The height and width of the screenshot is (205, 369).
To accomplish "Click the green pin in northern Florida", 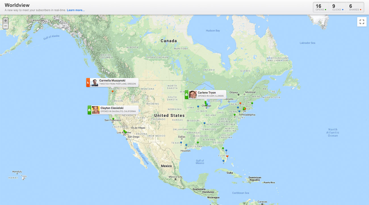I will pos(223,148).
